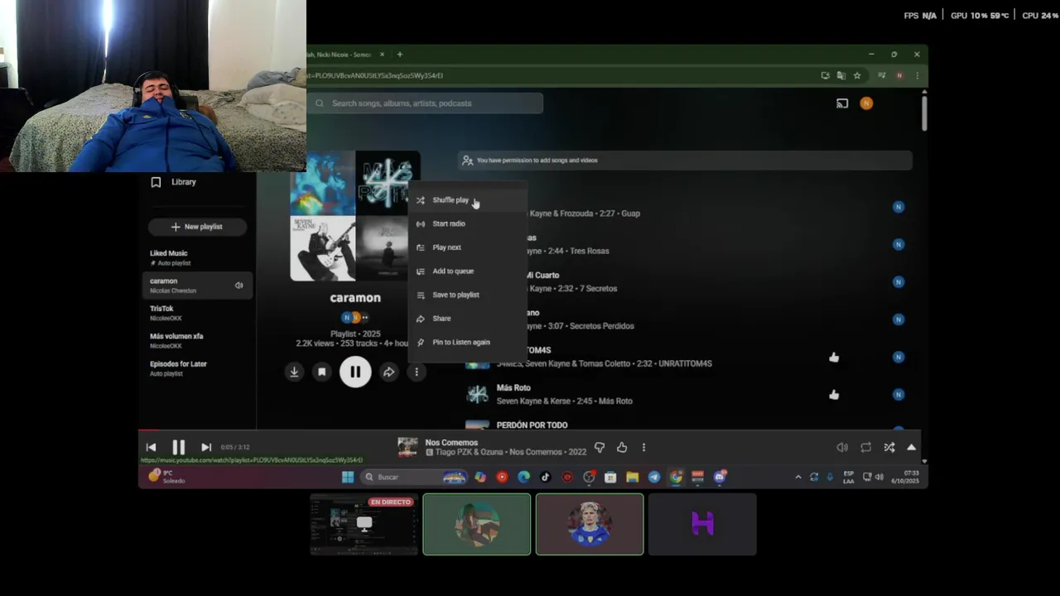Skip to the next track
Screen dimensions: 1060x596
coord(206,447)
